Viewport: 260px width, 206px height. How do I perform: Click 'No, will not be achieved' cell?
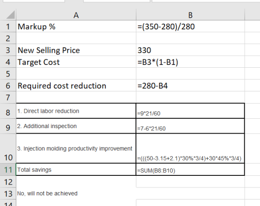click(x=76, y=193)
